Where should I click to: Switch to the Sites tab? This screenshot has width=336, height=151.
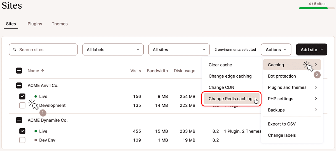(x=11, y=24)
